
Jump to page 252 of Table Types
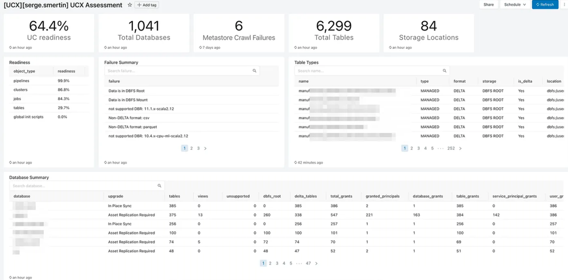[x=451, y=148]
